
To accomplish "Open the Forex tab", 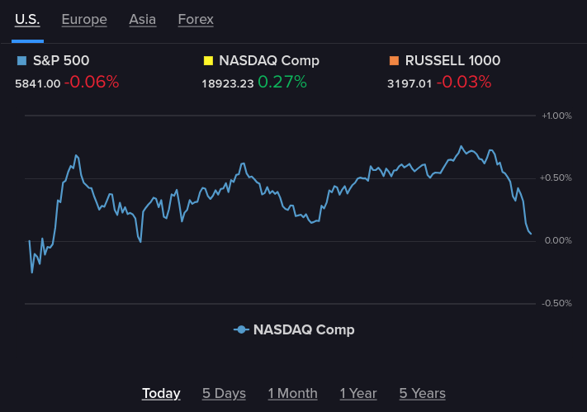I will click(196, 19).
